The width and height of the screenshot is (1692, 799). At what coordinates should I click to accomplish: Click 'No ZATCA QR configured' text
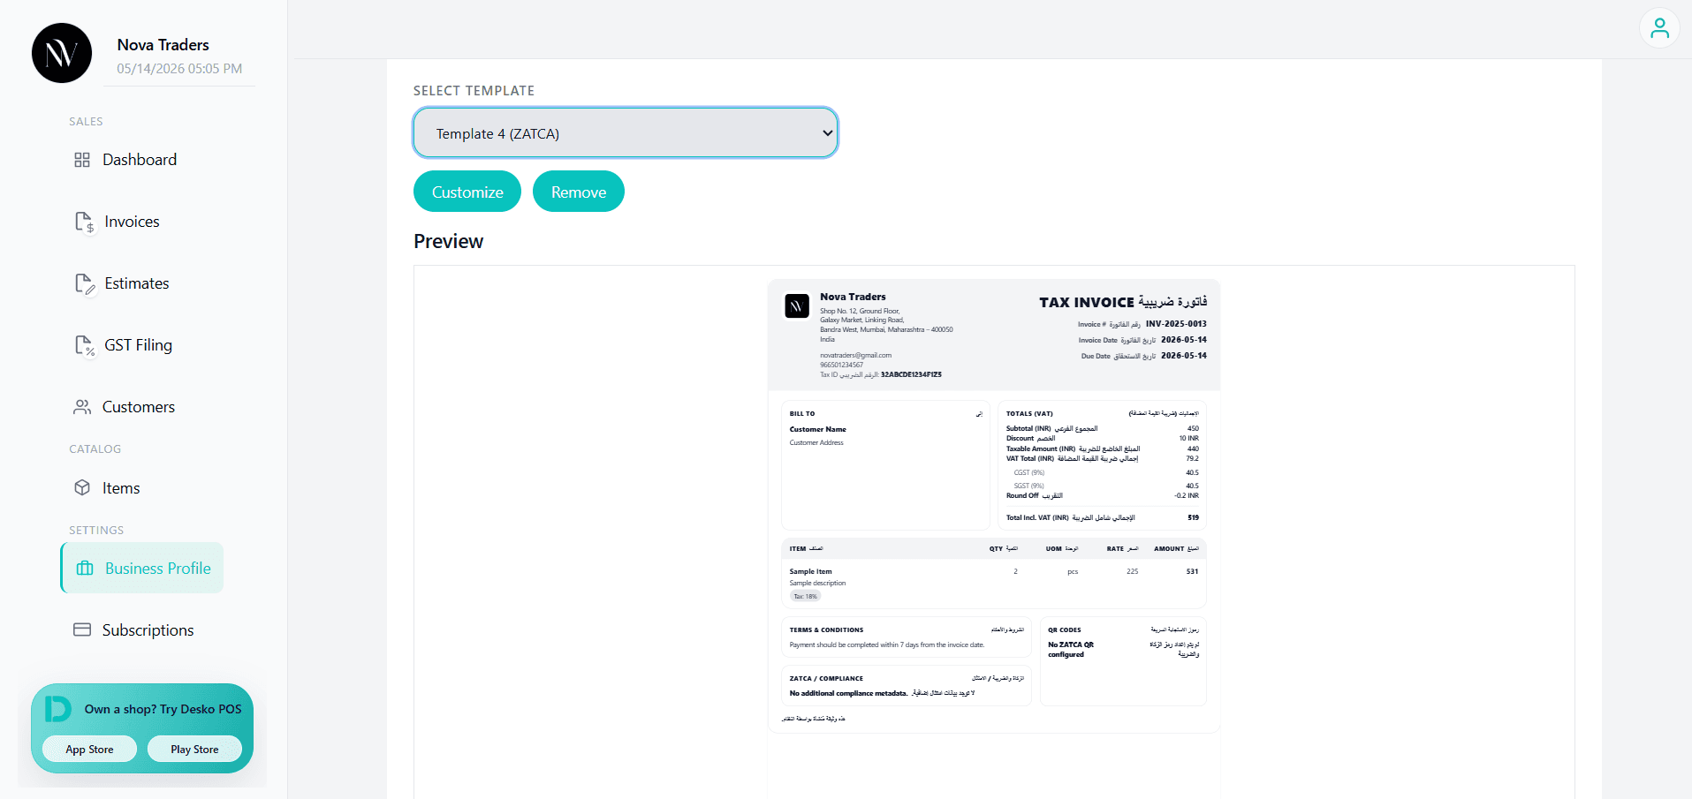tap(1071, 650)
